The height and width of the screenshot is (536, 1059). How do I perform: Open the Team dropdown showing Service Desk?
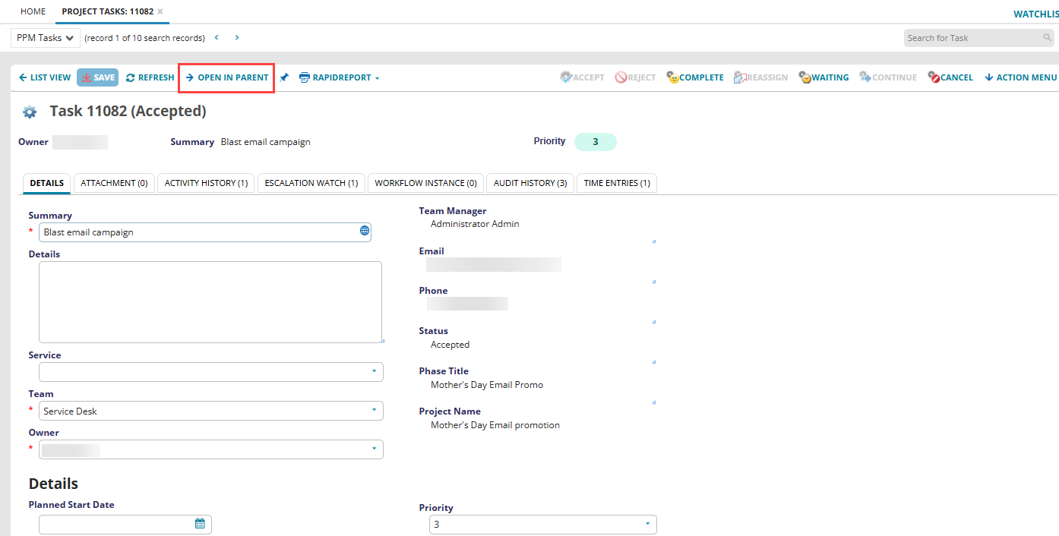[211, 411]
